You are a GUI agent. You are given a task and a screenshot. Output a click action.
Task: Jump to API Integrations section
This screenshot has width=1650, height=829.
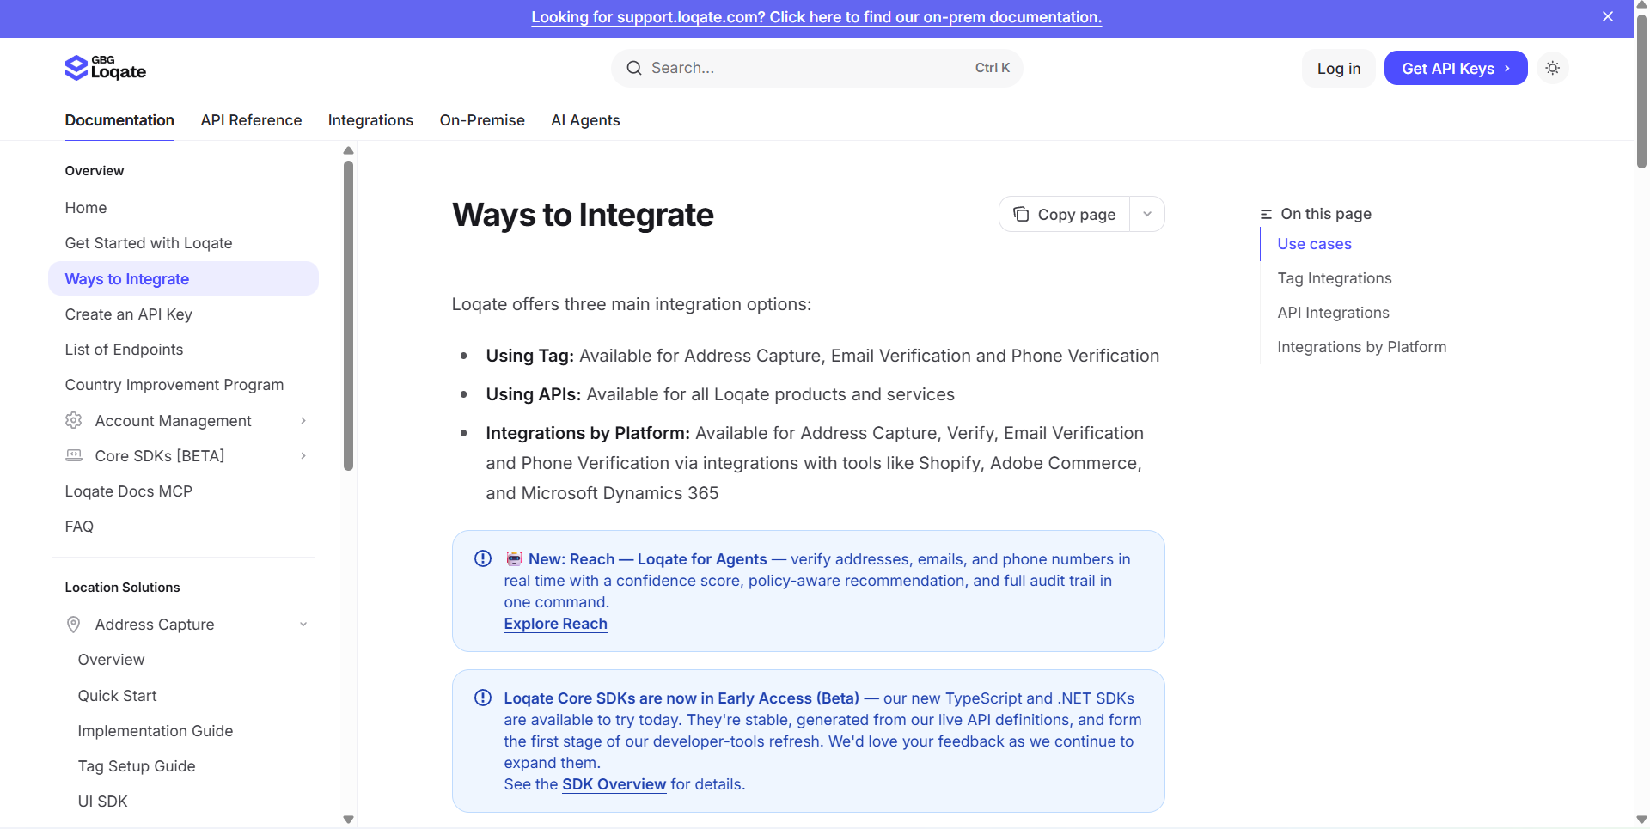click(x=1333, y=313)
